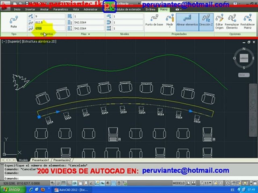Screen dimensions: 258x193
Task: Click the hardware acceleration icon in status bar
Action: coord(239,183)
